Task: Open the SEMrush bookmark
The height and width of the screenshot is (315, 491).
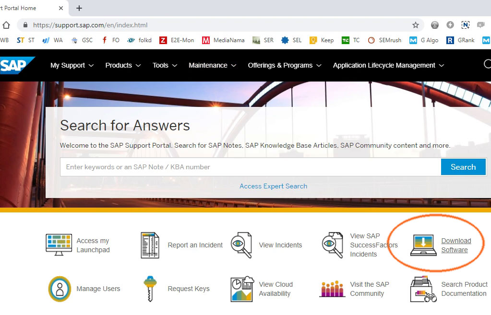Action: [384, 40]
